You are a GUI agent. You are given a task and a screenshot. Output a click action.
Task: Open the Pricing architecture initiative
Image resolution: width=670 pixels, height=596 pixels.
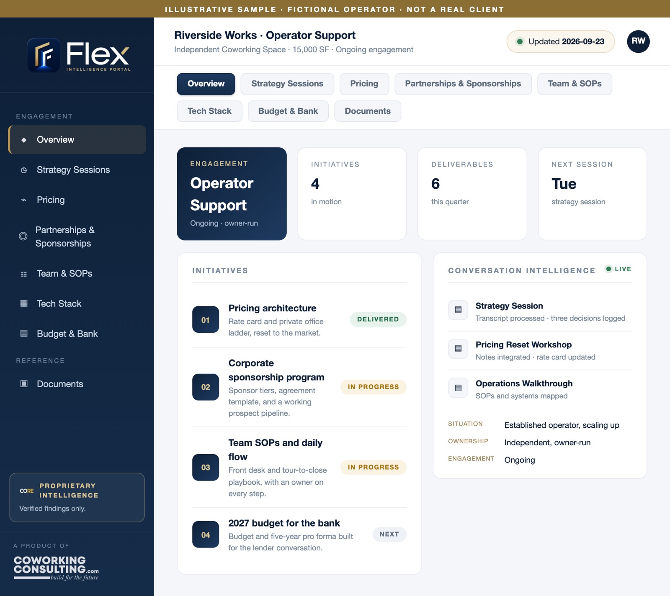click(x=299, y=320)
